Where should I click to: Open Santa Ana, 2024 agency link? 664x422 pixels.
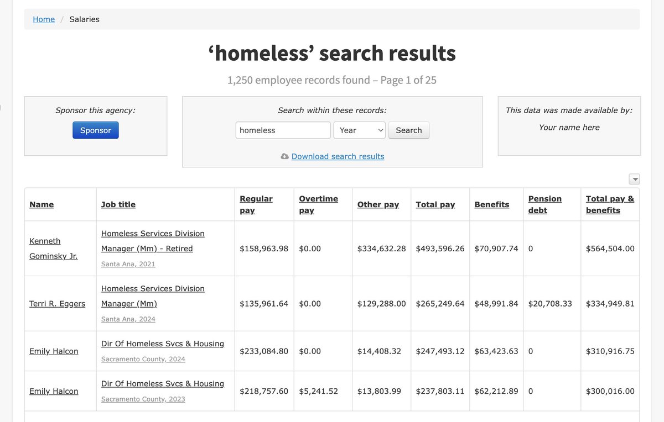128,319
